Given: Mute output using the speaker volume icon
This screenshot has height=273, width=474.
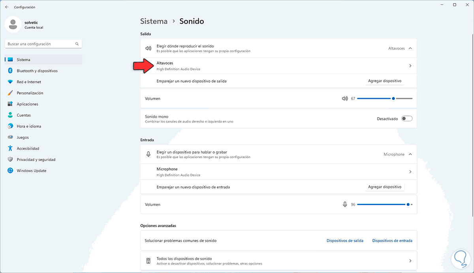Looking at the screenshot, I should [x=345, y=99].
